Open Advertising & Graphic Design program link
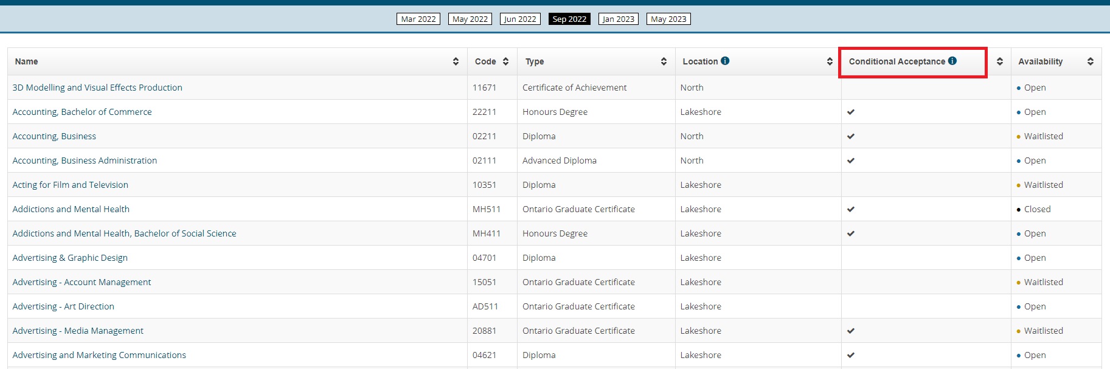This screenshot has height=369, width=1110. point(70,258)
